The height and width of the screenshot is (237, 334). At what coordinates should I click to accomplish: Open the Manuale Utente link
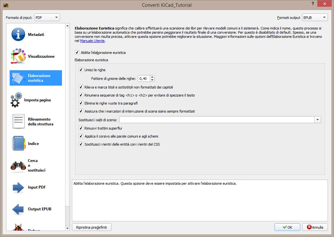(92, 41)
